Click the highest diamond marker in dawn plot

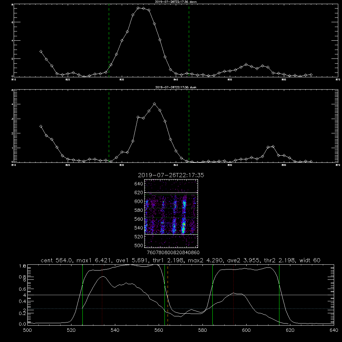tap(138, 8)
